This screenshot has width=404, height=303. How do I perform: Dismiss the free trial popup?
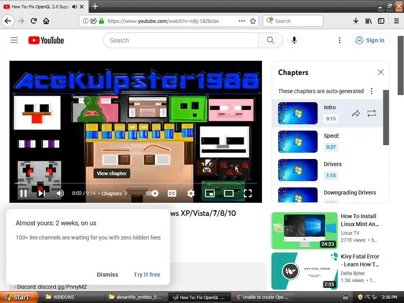click(x=107, y=275)
